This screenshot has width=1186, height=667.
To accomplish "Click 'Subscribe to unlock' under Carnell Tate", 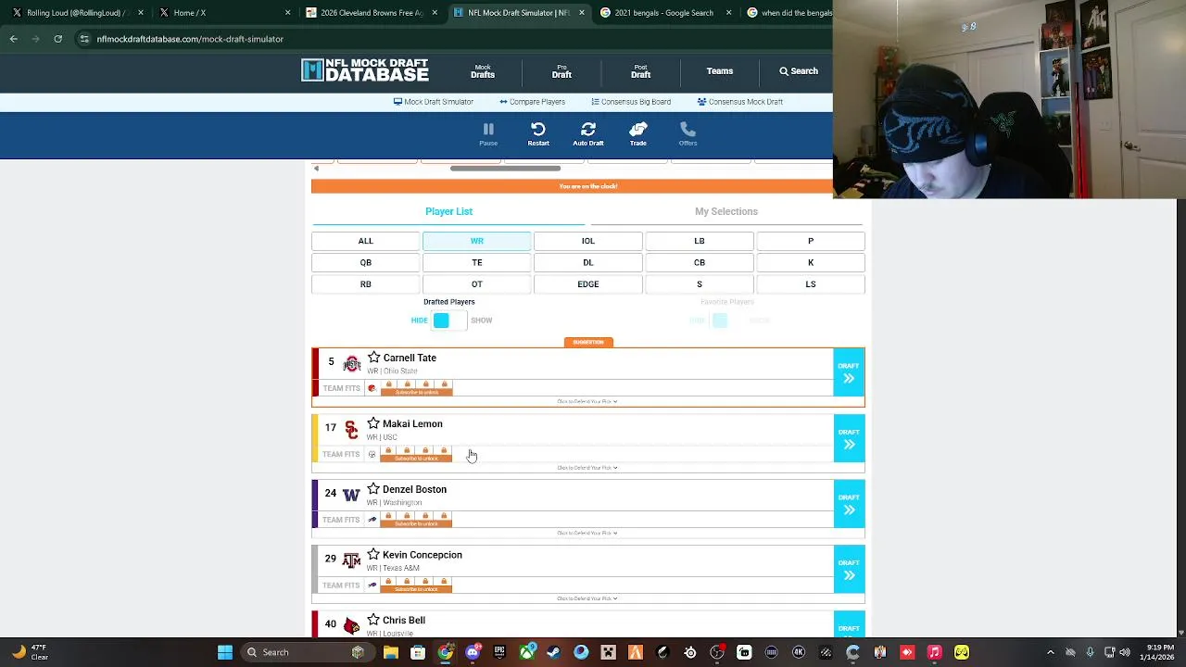I will pyautogui.click(x=417, y=393).
